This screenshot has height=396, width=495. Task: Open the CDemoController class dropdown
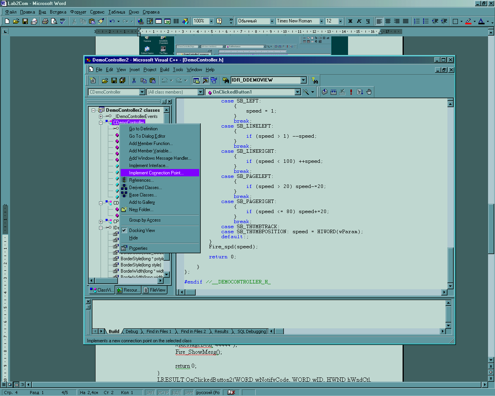(x=142, y=92)
